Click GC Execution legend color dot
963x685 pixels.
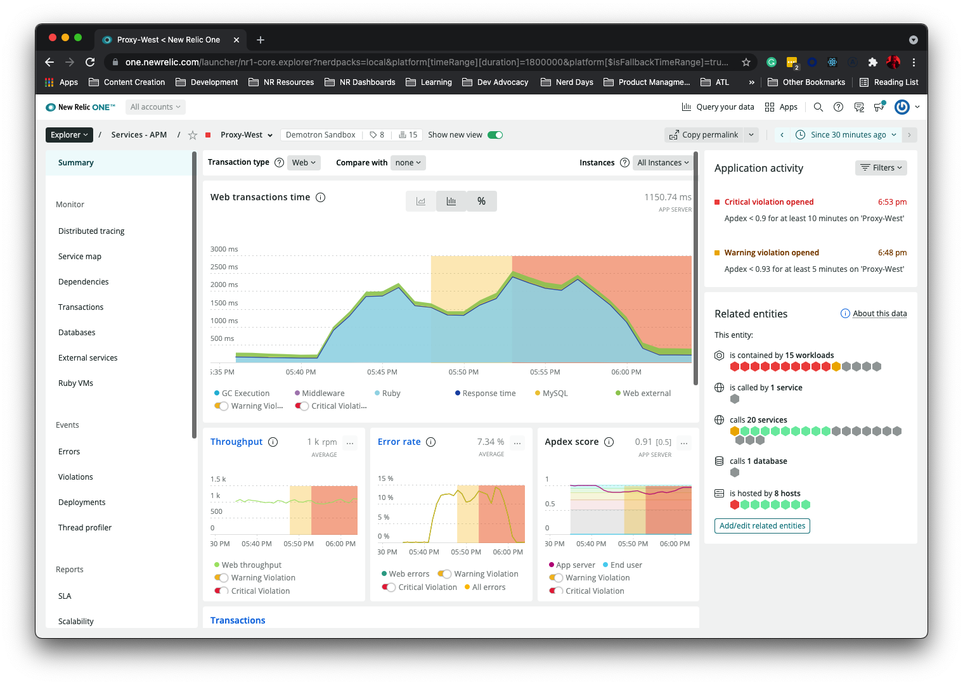click(x=217, y=394)
